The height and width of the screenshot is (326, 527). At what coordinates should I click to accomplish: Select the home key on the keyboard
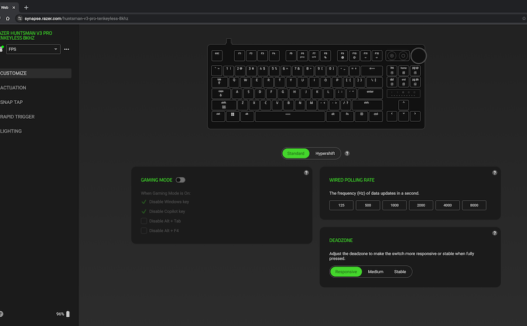[x=403, y=71]
